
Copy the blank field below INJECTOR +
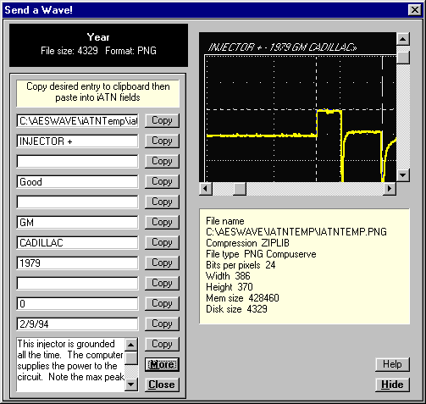[x=162, y=161]
